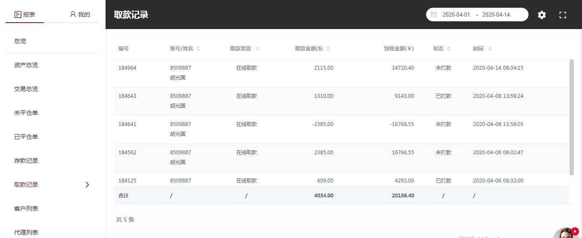This screenshot has width=582, height=238.
Task: Sort by 账号/姓名 column arrows
Action: (198, 49)
